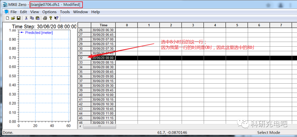This screenshot has width=297, height=137.
Task: Select row header 26
Action: point(84,30)
